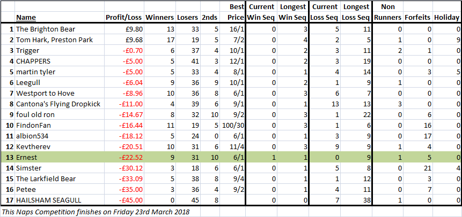The image size is (462, 217).
Task: Click the competition finish date note
Action: (x=96, y=212)
